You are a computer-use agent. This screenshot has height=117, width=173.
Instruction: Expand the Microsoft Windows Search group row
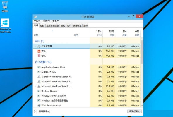pyautogui.click(x=35, y=86)
